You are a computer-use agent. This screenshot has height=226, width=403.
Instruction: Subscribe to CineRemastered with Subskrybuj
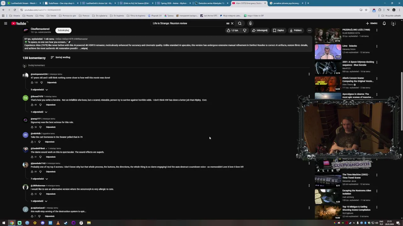63,30
